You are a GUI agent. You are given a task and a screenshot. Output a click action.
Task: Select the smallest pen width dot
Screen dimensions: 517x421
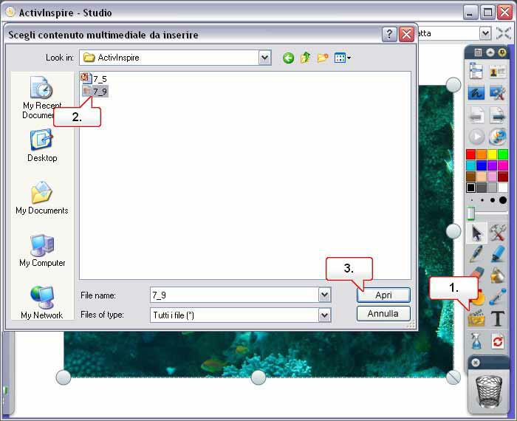click(x=472, y=200)
